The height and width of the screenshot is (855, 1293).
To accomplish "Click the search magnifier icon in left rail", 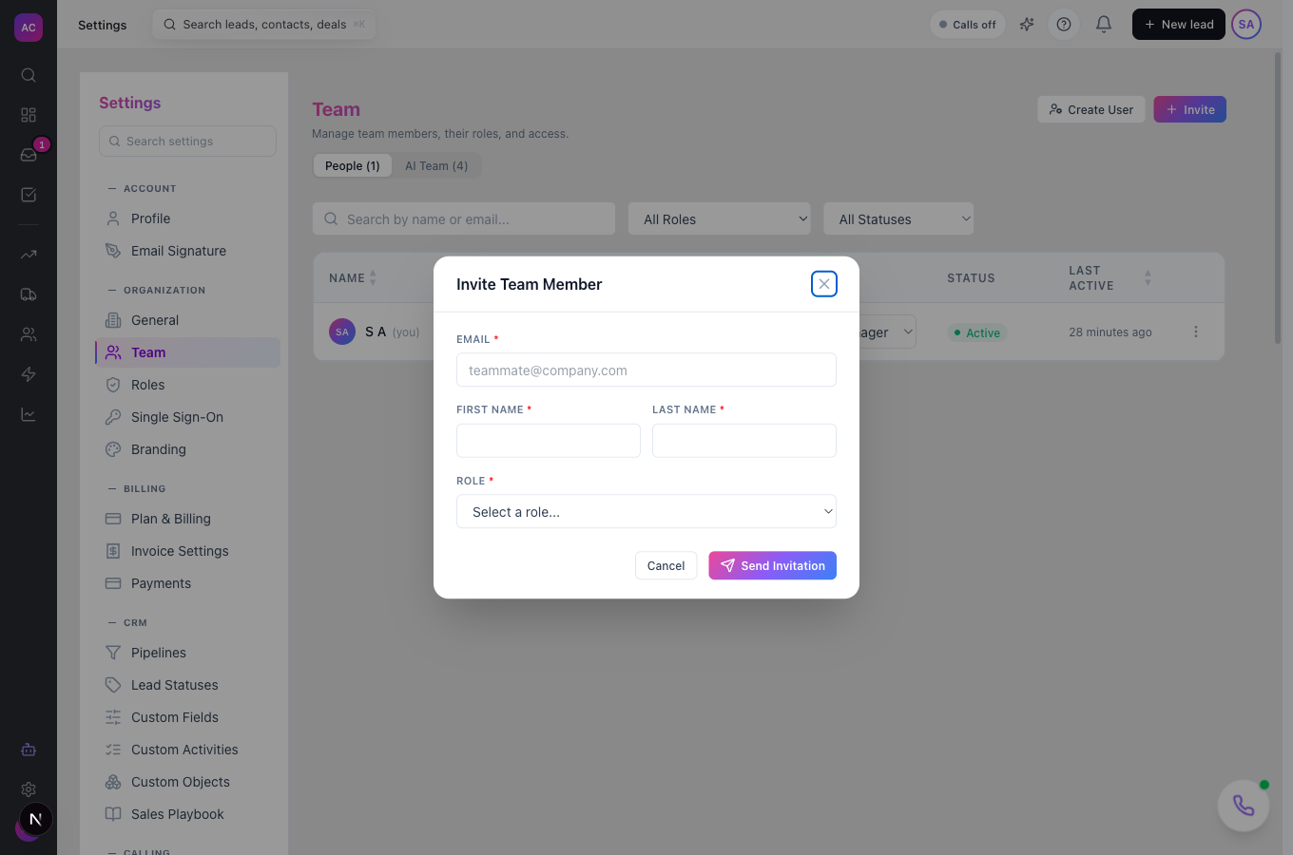I will 29,75.
